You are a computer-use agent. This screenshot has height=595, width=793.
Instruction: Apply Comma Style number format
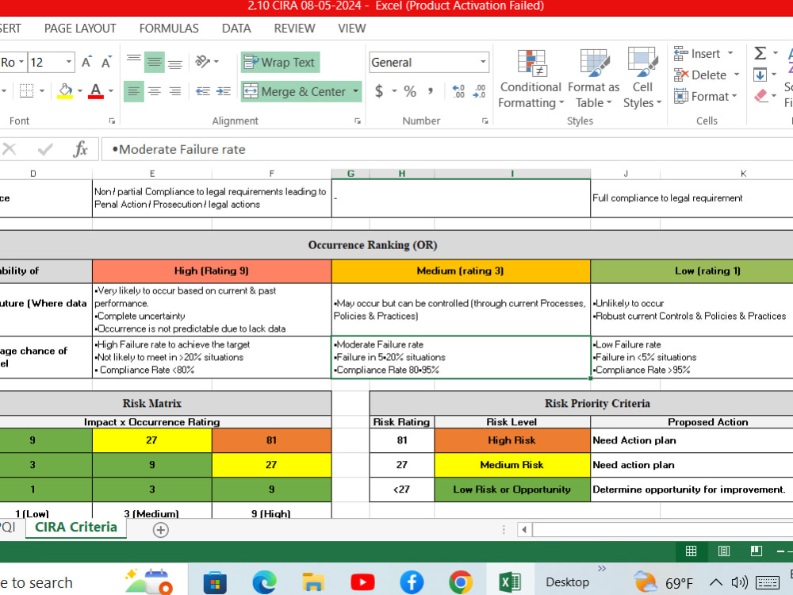(x=431, y=91)
